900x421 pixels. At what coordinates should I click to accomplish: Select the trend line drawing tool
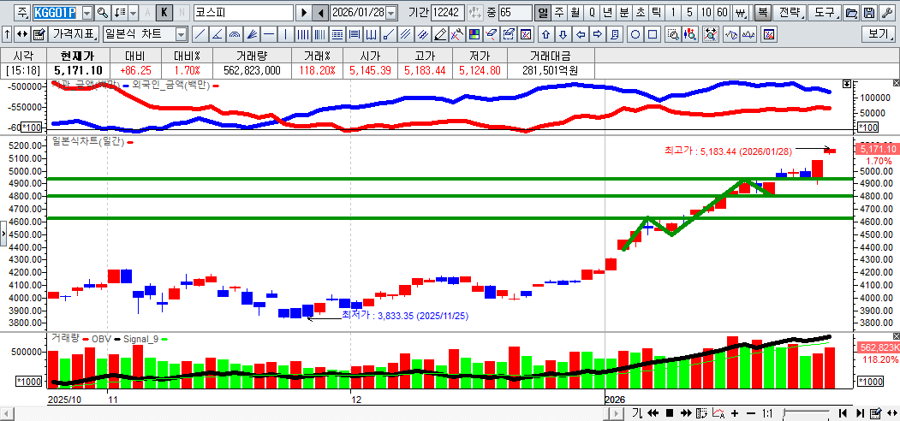point(200,34)
